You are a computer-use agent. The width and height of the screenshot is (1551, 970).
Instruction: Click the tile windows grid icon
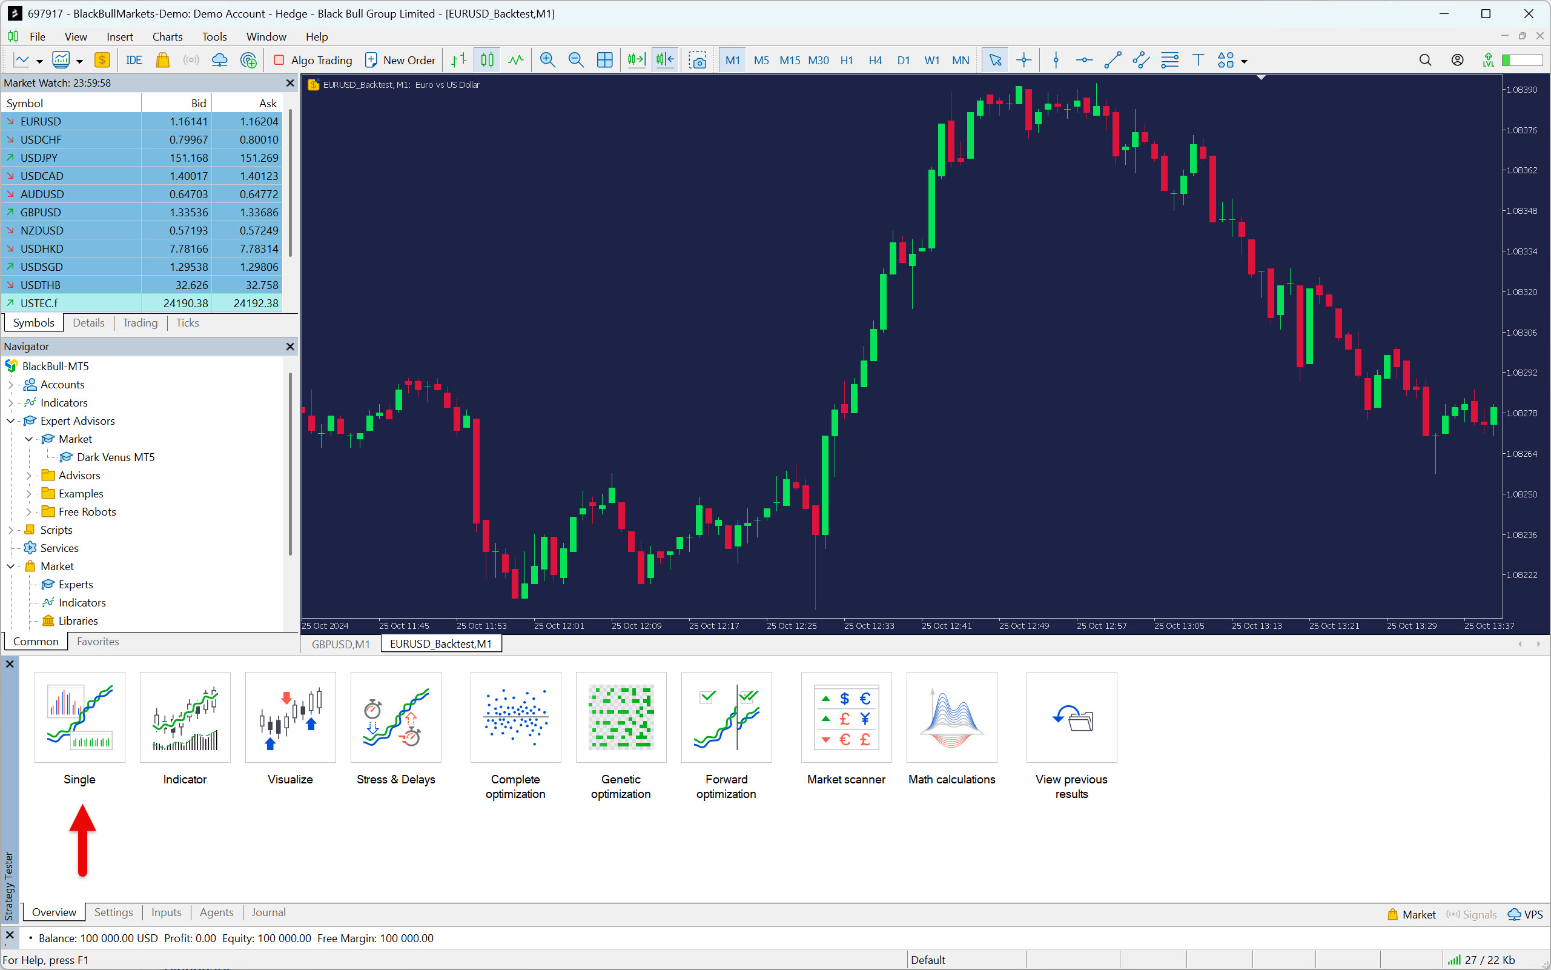click(x=604, y=61)
